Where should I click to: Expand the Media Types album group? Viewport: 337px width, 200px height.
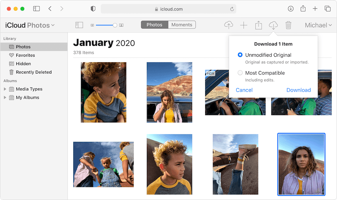coord(5,89)
